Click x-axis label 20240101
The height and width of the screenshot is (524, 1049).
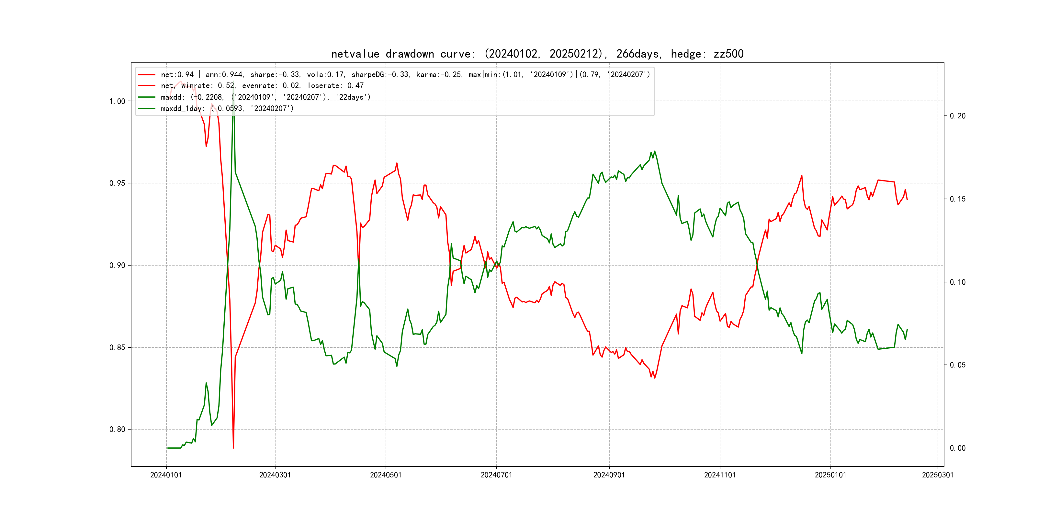166,475
